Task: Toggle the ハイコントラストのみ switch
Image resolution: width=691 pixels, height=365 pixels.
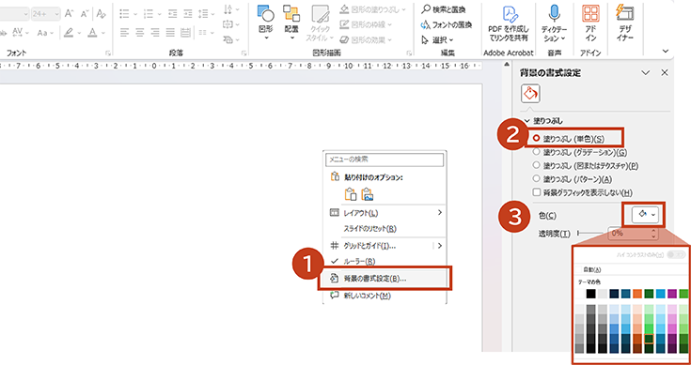Action: [677, 255]
